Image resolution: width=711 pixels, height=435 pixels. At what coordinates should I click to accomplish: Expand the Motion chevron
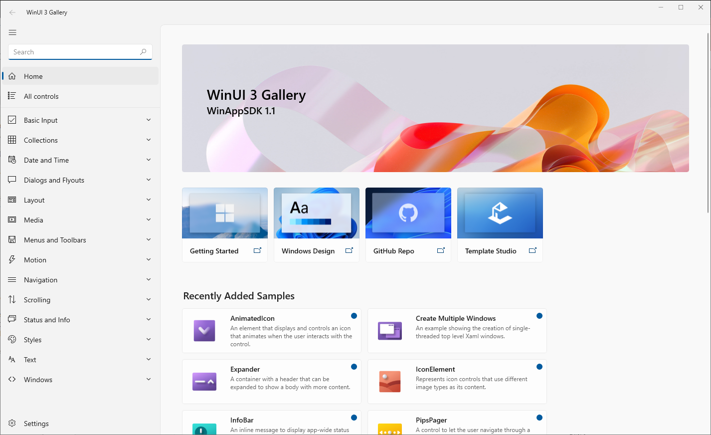click(149, 259)
